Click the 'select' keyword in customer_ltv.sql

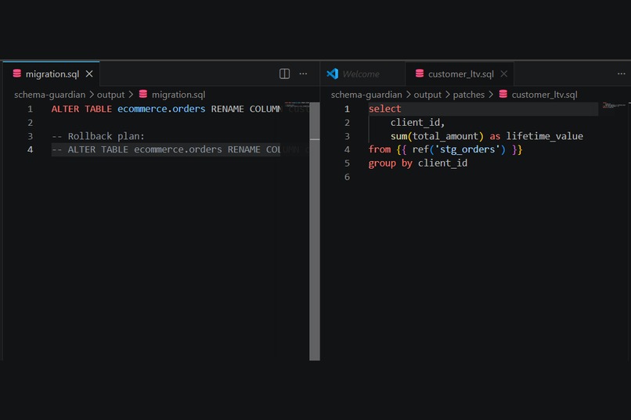pyautogui.click(x=384, y=109)
